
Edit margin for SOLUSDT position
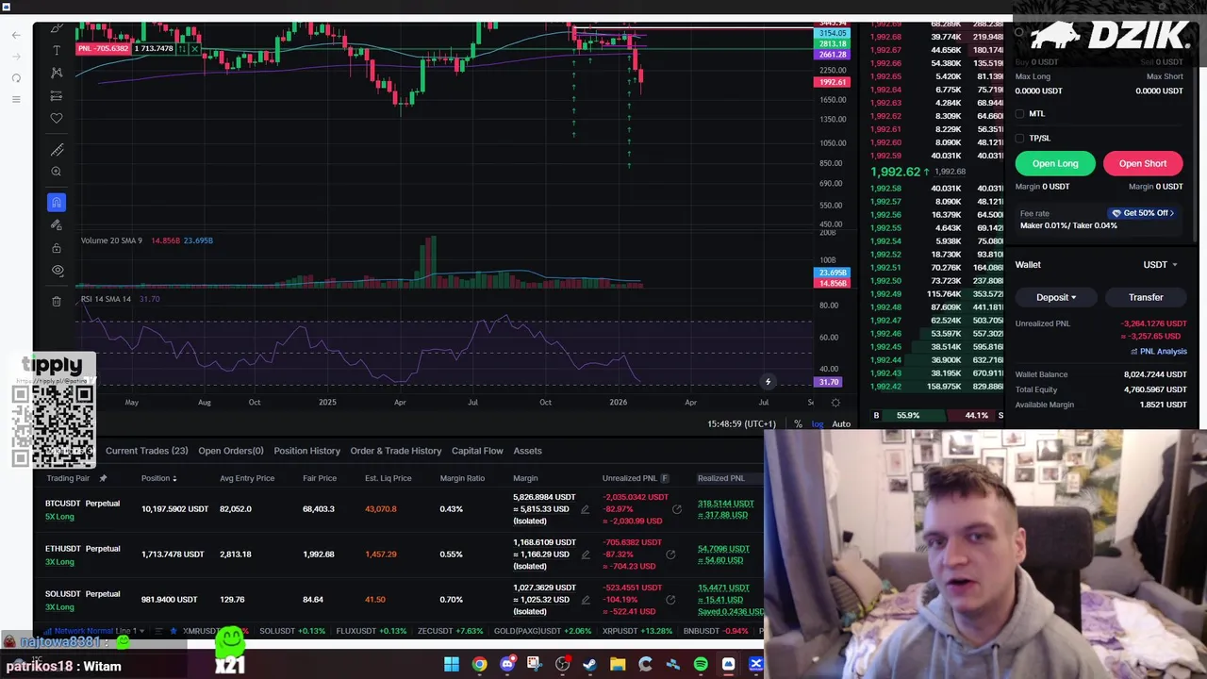[x=585, y=600]
